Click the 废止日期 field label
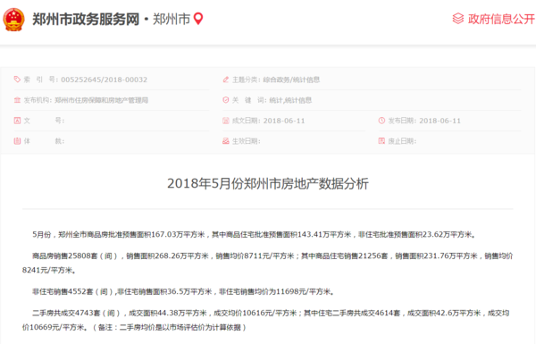 coord(402,141)
